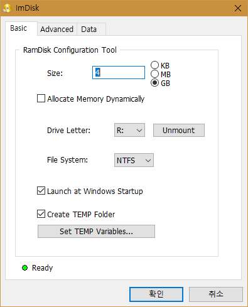The height and width of the screenshot is (307, 248).
Task: Close the ImDisk window
Action: [238, 8]
